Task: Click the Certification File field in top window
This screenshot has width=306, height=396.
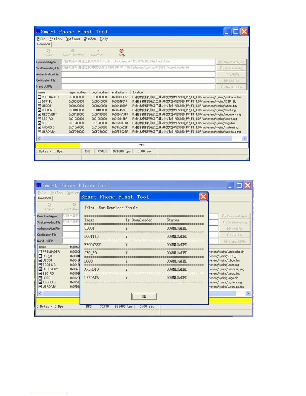Action: click(138, 80)
